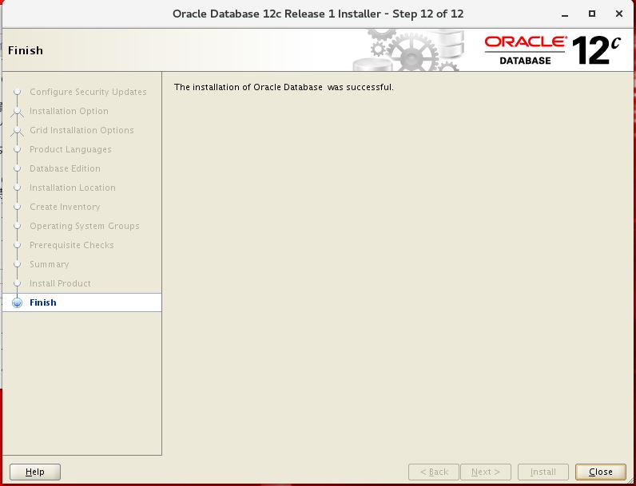Click the greyed-out Back button
The height and width of the screenshot is (486, 636).
tap(434, 472)
